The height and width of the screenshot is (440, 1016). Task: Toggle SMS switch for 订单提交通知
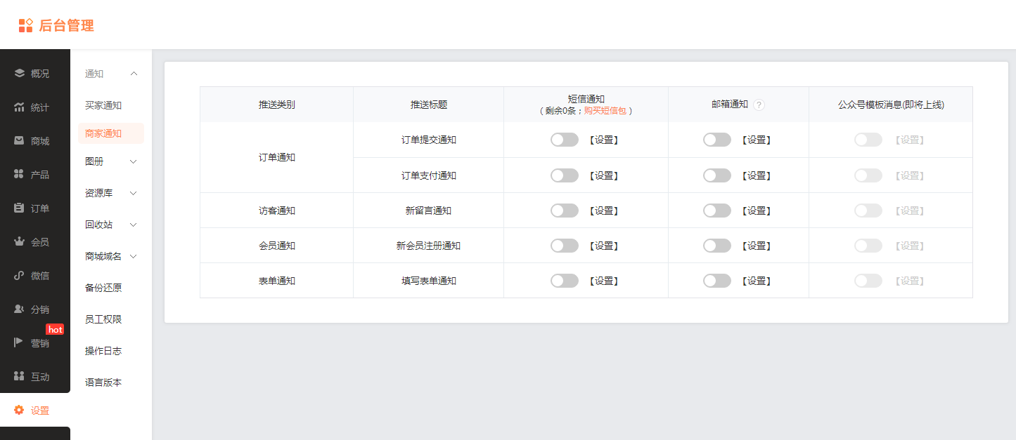click(565, 140)
